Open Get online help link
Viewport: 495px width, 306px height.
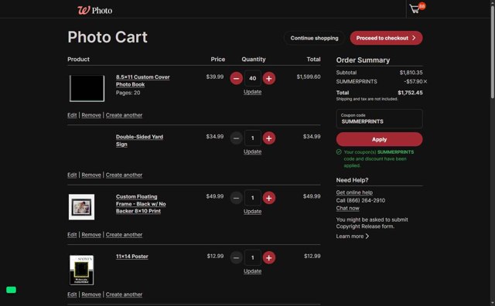tap(354, 192)
